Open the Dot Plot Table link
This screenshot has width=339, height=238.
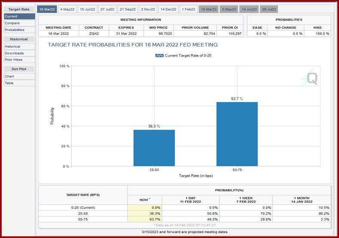19,83
